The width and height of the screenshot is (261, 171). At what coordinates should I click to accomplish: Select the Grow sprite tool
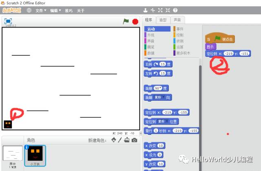160,10
